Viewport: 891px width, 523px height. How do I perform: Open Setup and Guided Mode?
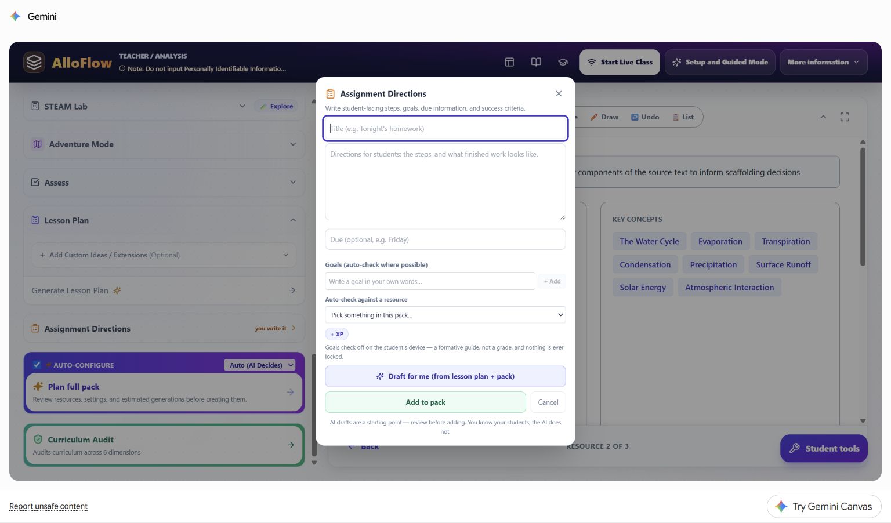tap(719, 62)
